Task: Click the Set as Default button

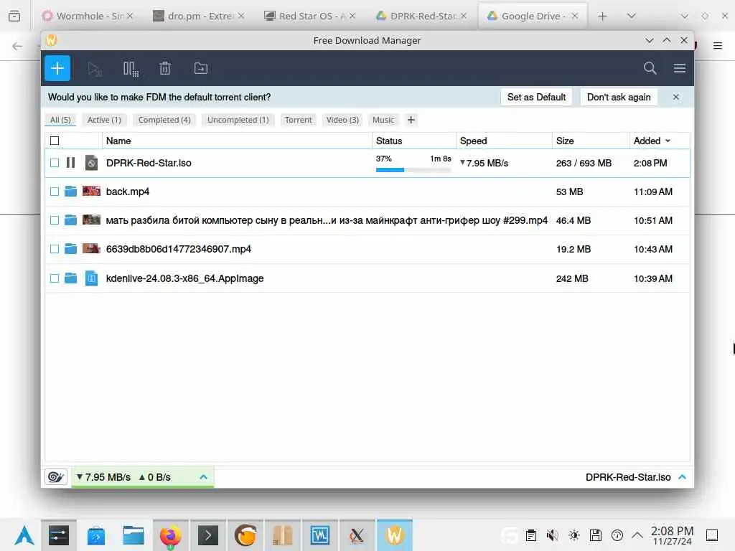Action: tap(536, 97)
